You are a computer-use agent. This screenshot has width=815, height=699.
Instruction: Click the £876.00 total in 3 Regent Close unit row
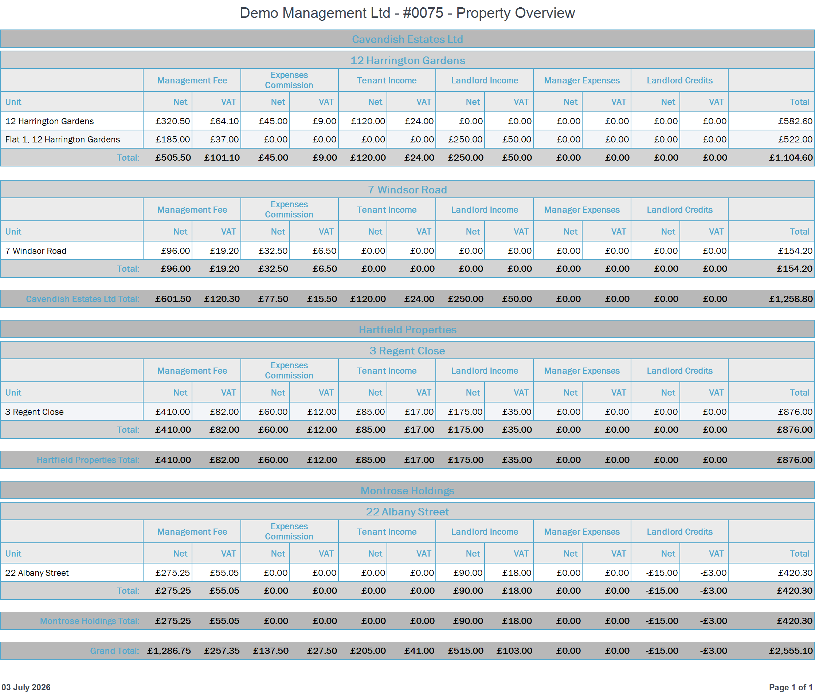pos(795,412)
